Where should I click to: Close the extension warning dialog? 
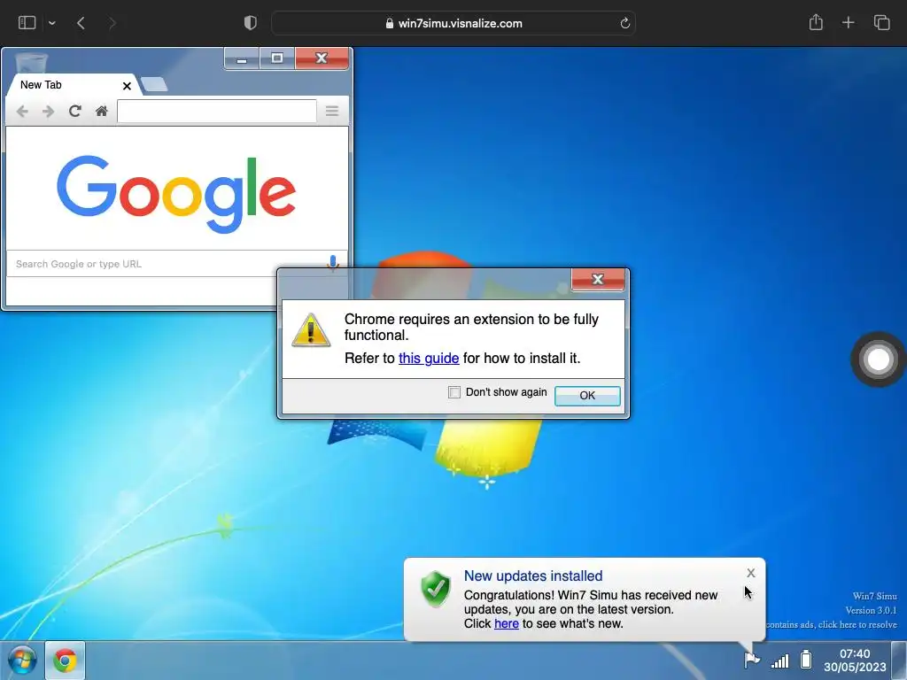pyautogui.click(x=598, y=280)
